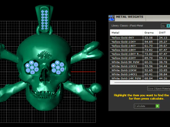Click the 53.56 grams value
The height and width of the screenshot is (127, 170).
(148, 66)
